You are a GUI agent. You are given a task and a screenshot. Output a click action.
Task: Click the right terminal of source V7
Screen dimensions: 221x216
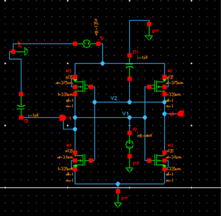coord(98,43)
